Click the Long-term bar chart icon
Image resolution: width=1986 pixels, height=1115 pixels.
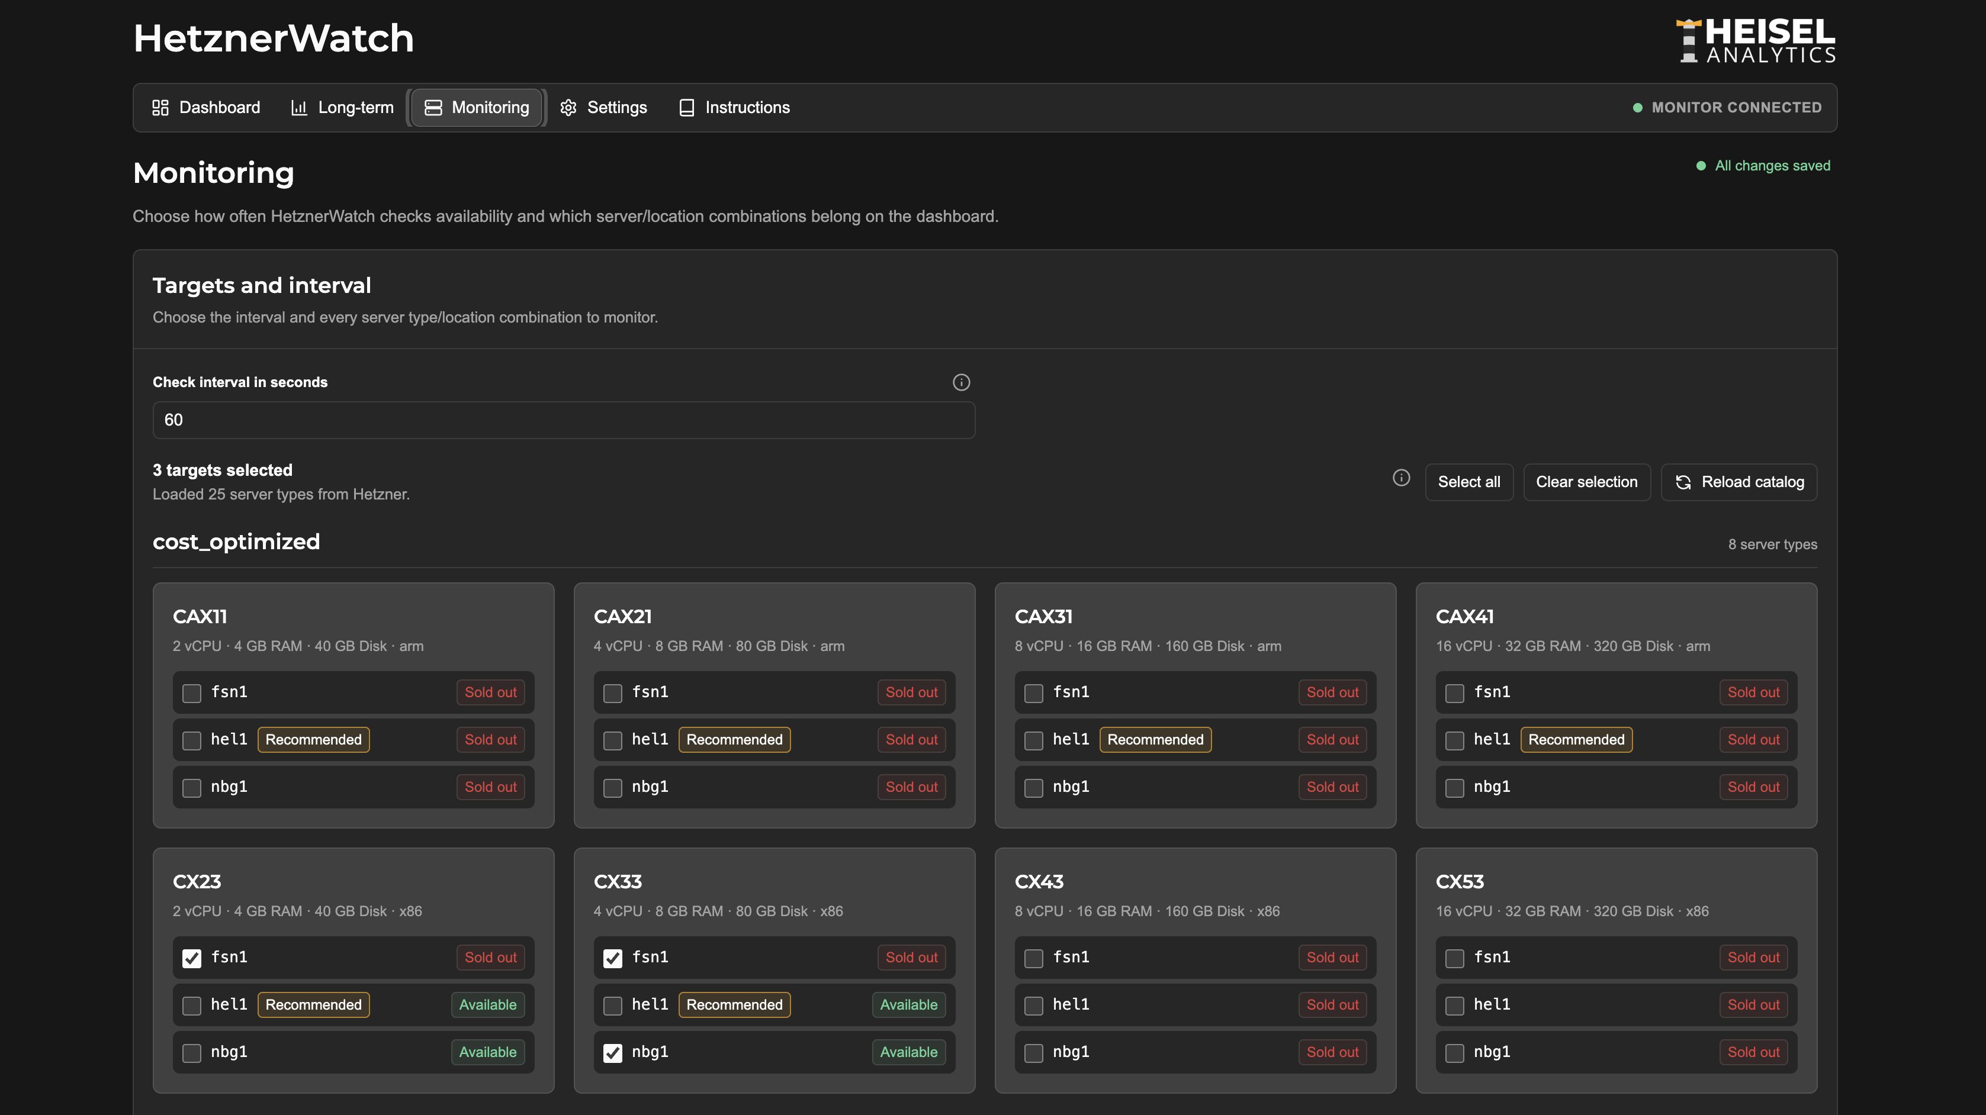[x=299, y=108]
